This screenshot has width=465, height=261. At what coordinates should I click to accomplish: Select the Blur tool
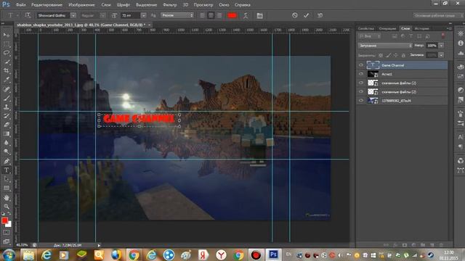(7, 143)
